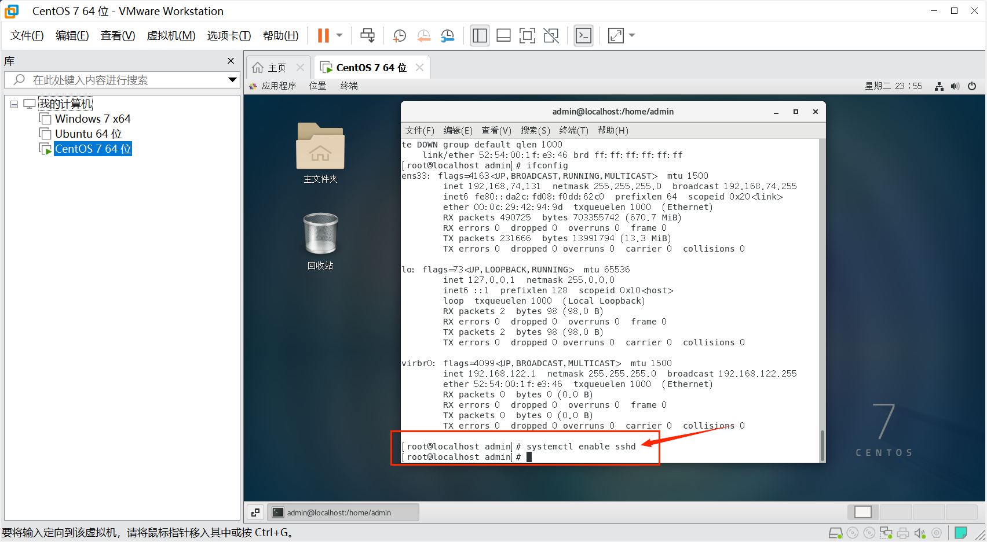Pause the virtual machine with the orange pause button

click(x=323, y=35)
